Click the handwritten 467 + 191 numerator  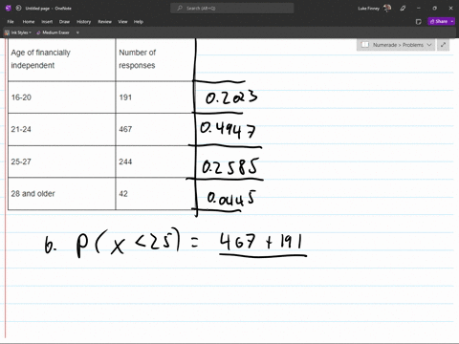click(x=261, y=242)
